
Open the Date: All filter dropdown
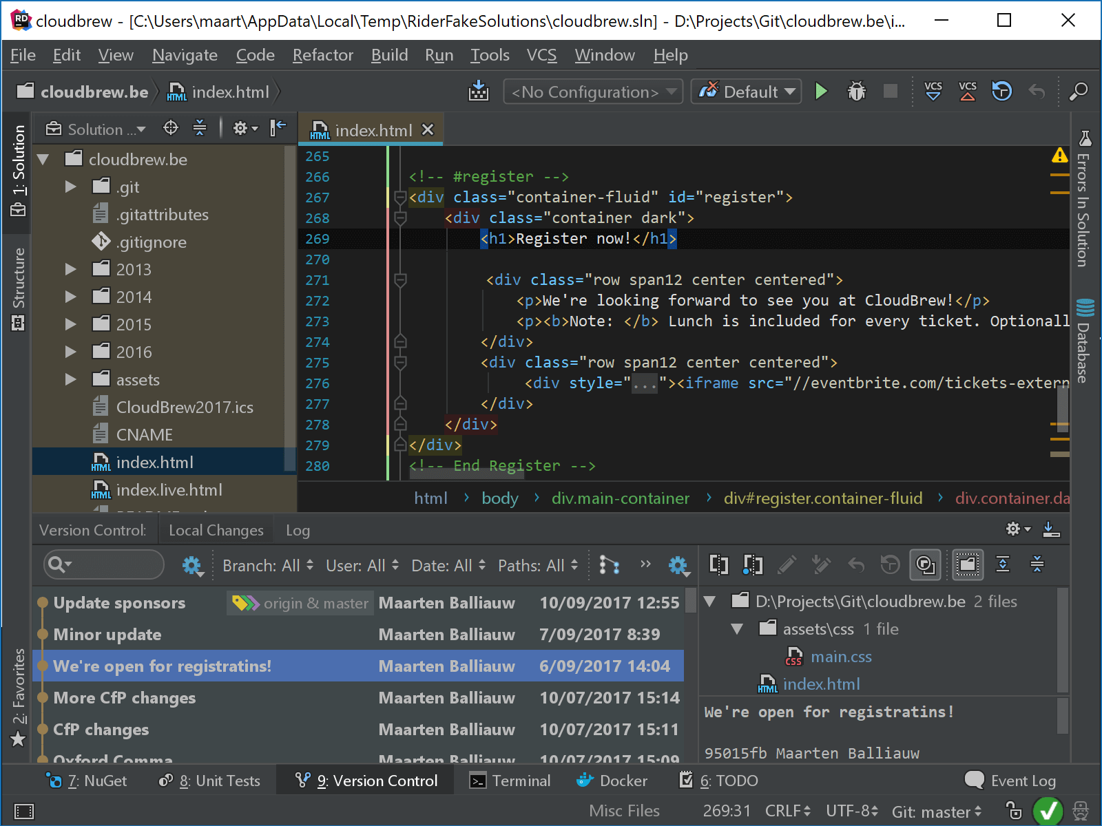[x=448, y=565]
